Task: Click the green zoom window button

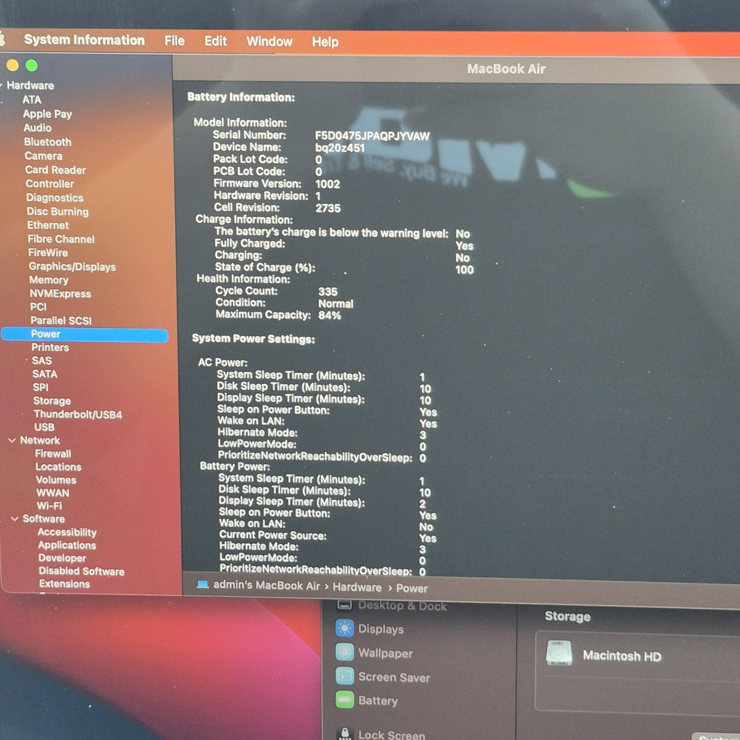Action: [x=31, y=65]
